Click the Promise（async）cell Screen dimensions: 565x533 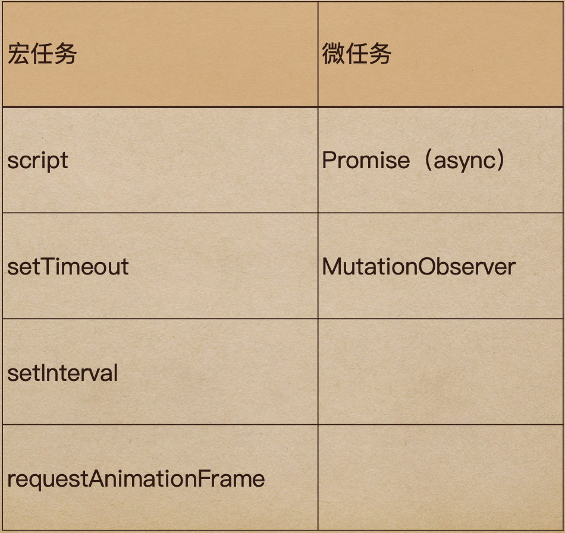pyautogui.click(x=440, y=160)
